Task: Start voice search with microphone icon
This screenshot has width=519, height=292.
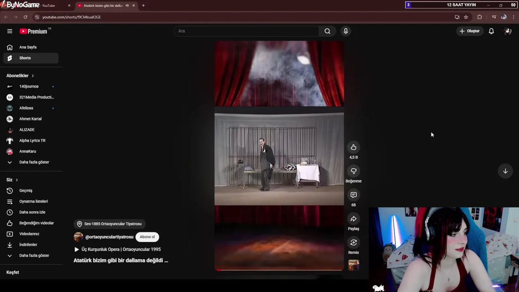Action: click(x=345, y=31)
